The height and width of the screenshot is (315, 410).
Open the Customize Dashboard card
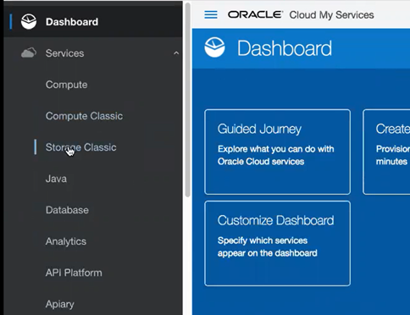pyautogui.click(x=278, y=243)
